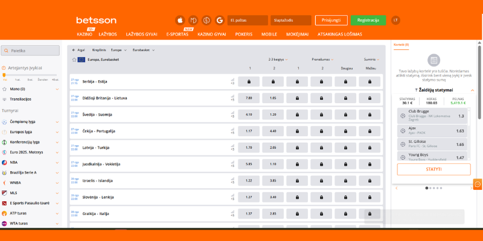Click the back arrow next to Atgal

coord(74,50)
